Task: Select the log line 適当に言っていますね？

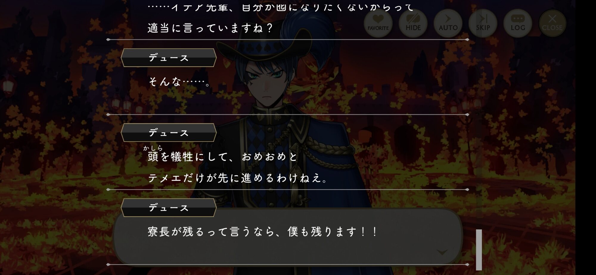Action: coord(210,28)
